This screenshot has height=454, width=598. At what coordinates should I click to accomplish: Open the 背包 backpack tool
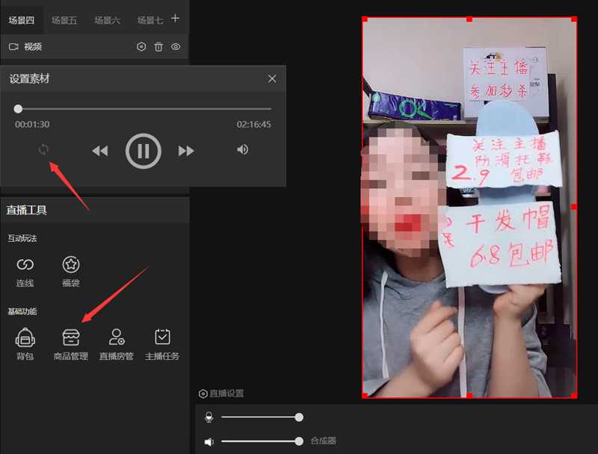pos(25,338)
